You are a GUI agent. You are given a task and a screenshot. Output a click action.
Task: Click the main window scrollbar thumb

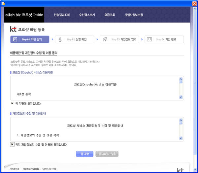[x=195, y=83]
